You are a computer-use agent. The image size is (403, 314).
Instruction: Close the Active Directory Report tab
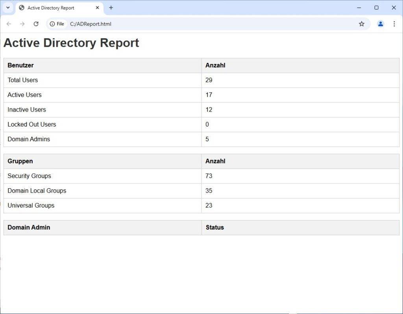[x=97, y=7]
